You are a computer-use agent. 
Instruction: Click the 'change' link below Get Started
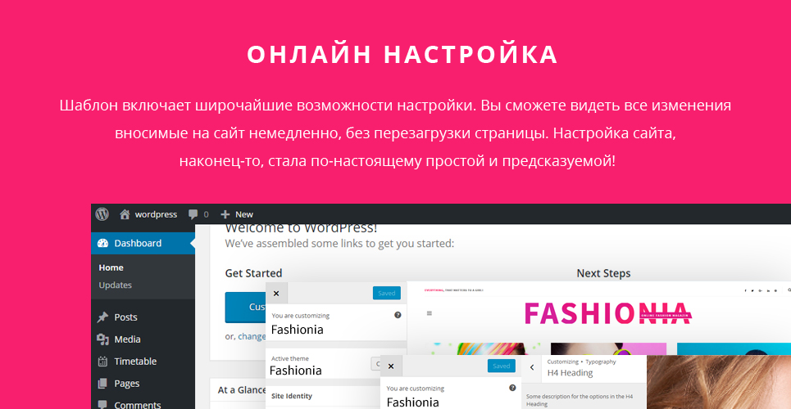pos(252,336)
